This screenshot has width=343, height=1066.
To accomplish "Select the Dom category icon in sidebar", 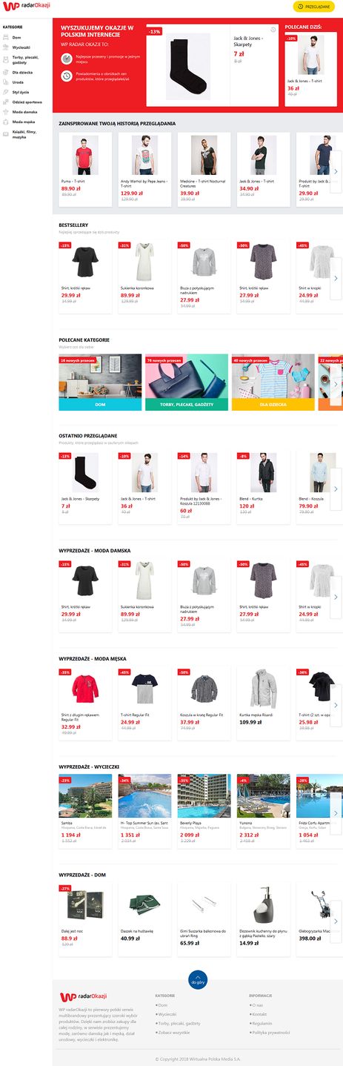I will (6, 36).
